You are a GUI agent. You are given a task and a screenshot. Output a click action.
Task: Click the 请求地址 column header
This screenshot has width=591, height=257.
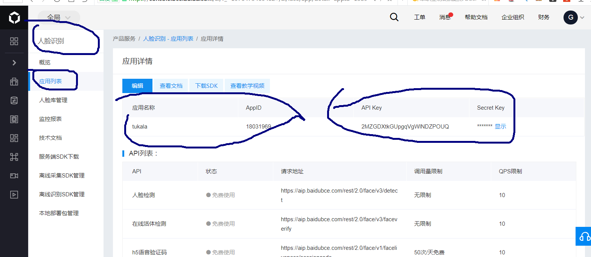coord(292,171)
